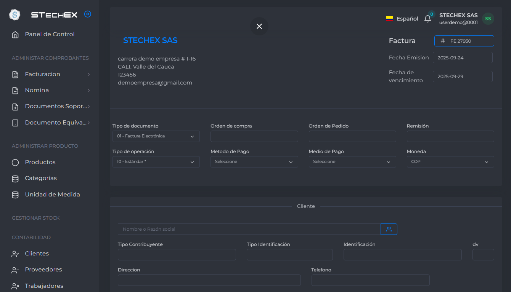Screen dimensions: 511x292
Task: Click the Stechex logo icon
Action: point(14,15)
